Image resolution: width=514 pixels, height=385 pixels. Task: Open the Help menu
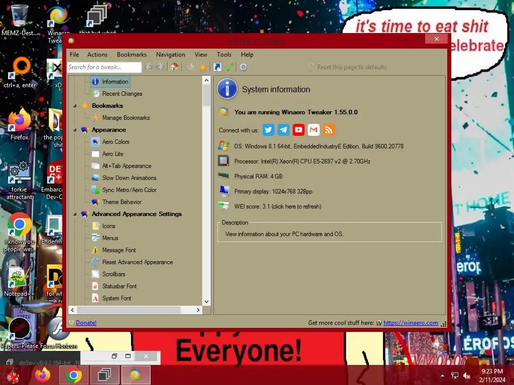coord(247,55)
